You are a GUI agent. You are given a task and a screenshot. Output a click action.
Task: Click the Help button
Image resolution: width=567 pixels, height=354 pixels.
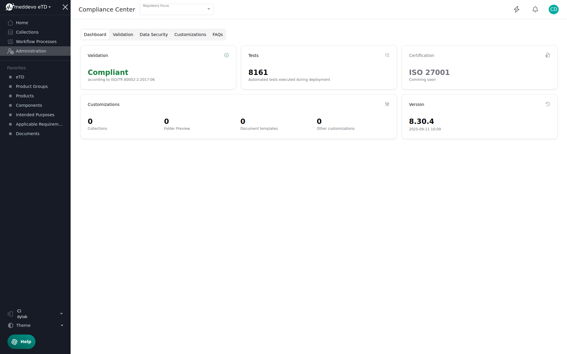click(x=21, y=342)
